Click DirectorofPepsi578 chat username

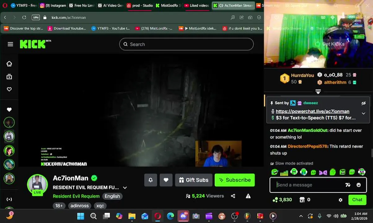(x=307, y=146)
